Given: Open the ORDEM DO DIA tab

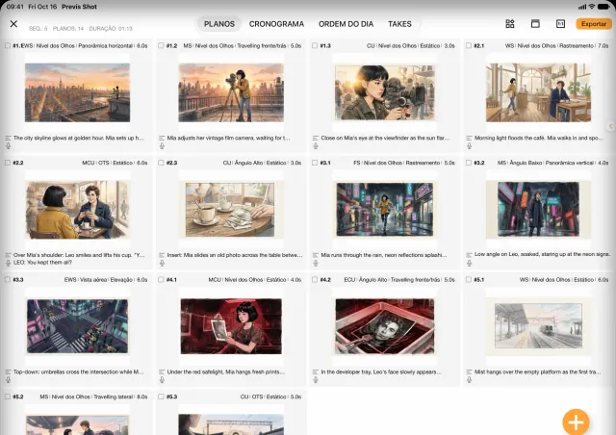Looking at the screenshot, I should click(346, 24).
